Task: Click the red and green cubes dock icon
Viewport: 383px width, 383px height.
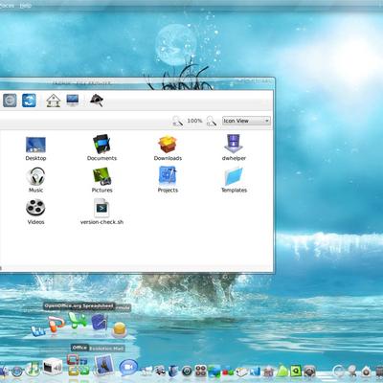Action: (x=228, y=372)
